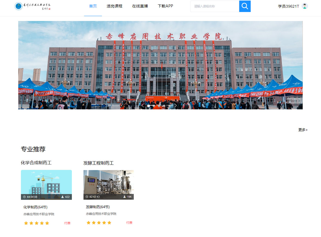Click clock duration icon on 化学制药 thumbnail
Viewport: 321px width, 237px height.
(24, 197)
